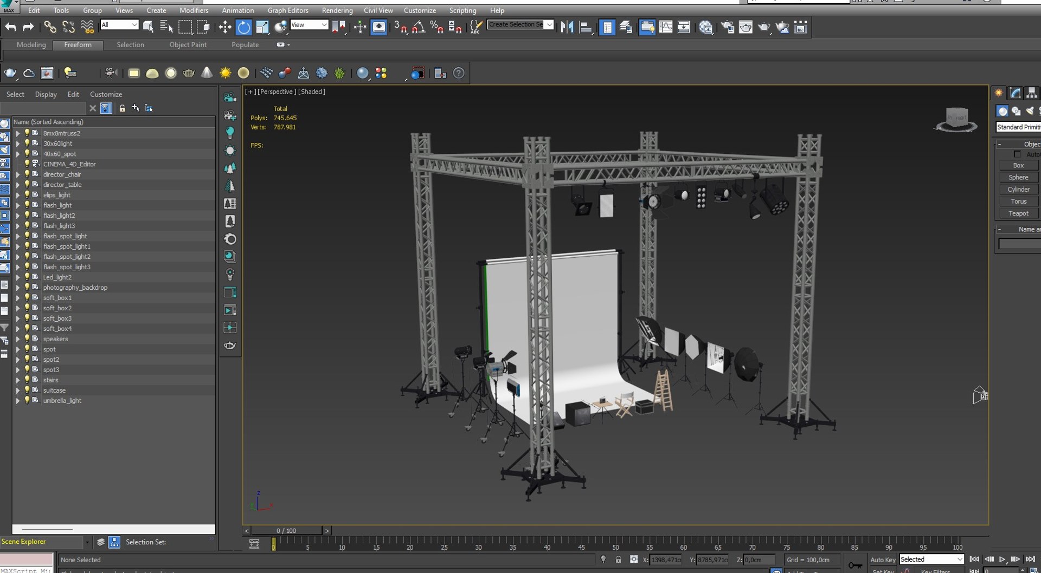1041x573 pixels.
Task: Click the Box primitive button
Action: [x=1018, y=166]
